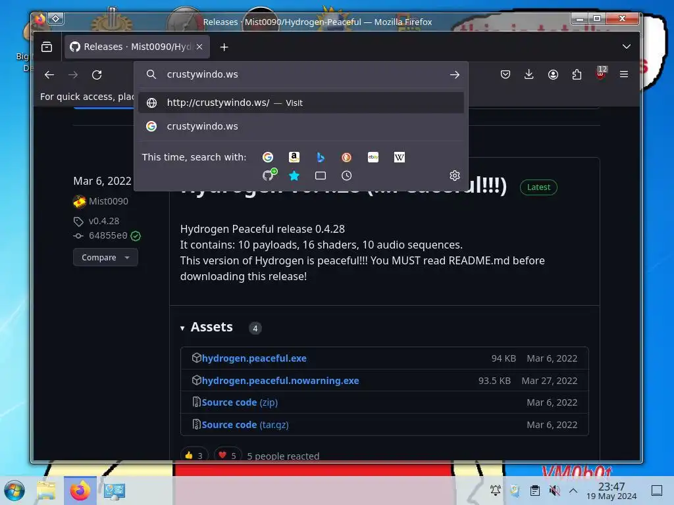
Task: Open Compare dropdown button
Action: click(105, 257)
